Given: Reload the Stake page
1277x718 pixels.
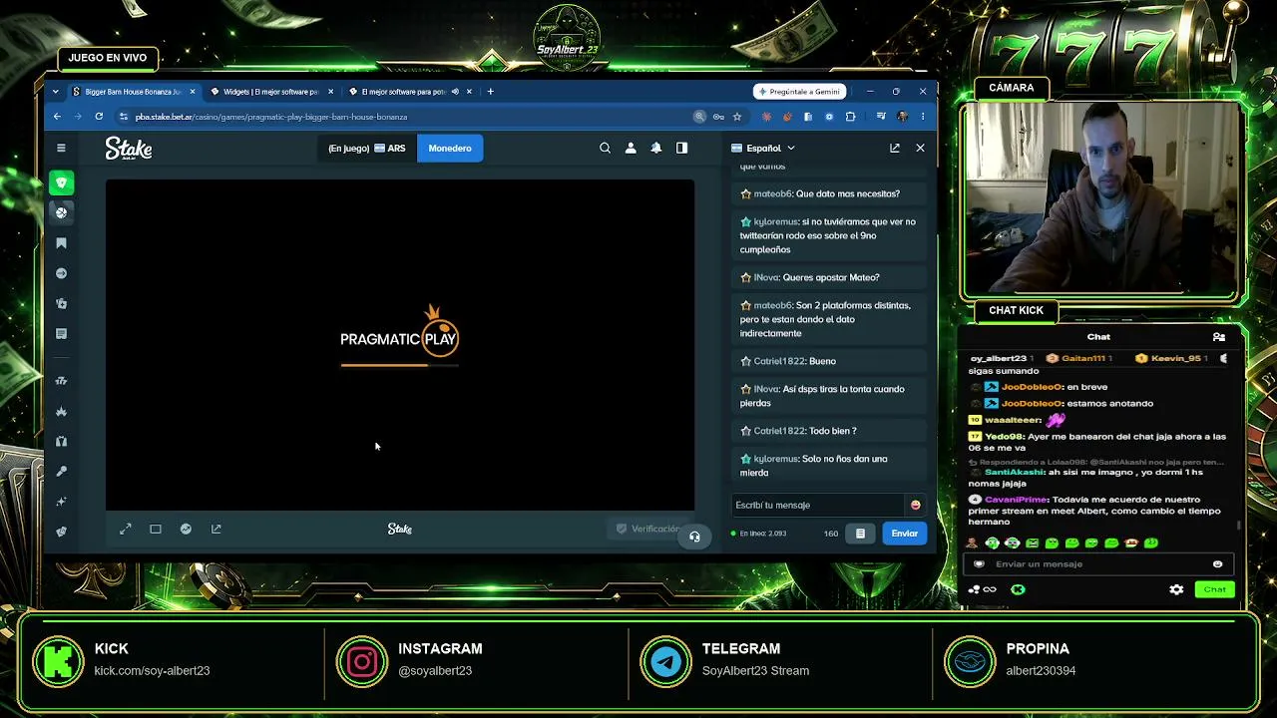Looking at the screenshot, I should coord(99,117).
